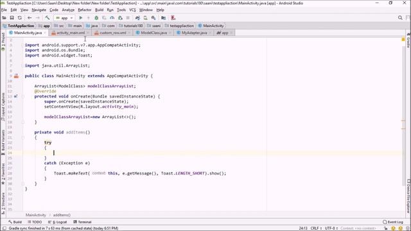Open the Window menu
Viewport: 411px width, 231px height.
146,10
